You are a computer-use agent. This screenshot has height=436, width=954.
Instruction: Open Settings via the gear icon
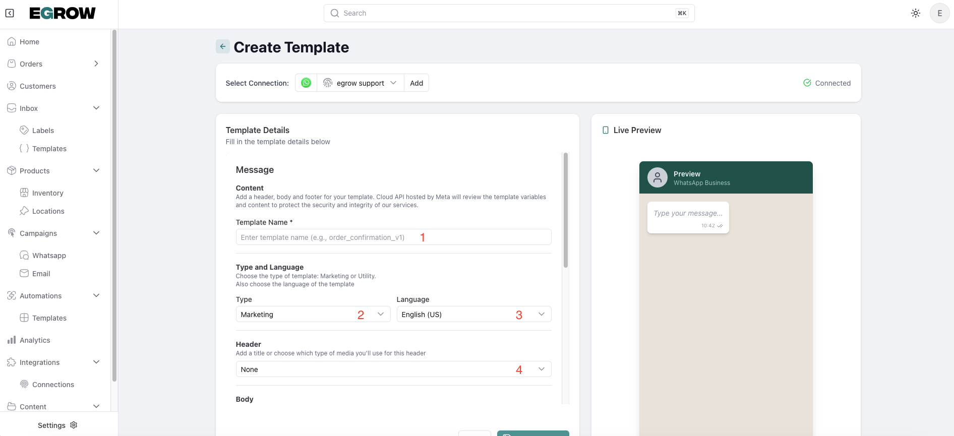point(74,425)
